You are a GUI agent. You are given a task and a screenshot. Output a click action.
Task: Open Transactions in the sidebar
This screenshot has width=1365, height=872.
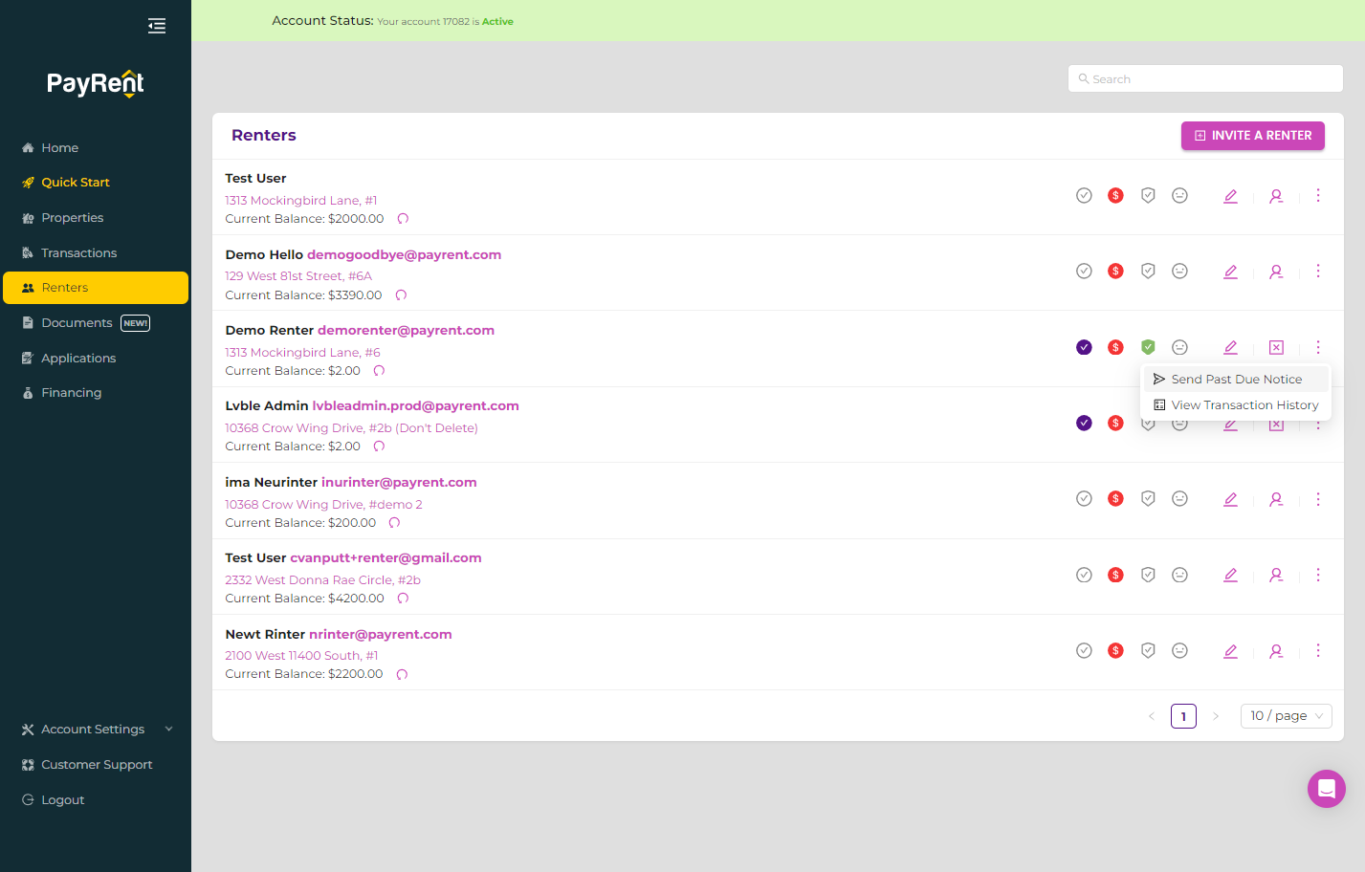click(96, 253)
